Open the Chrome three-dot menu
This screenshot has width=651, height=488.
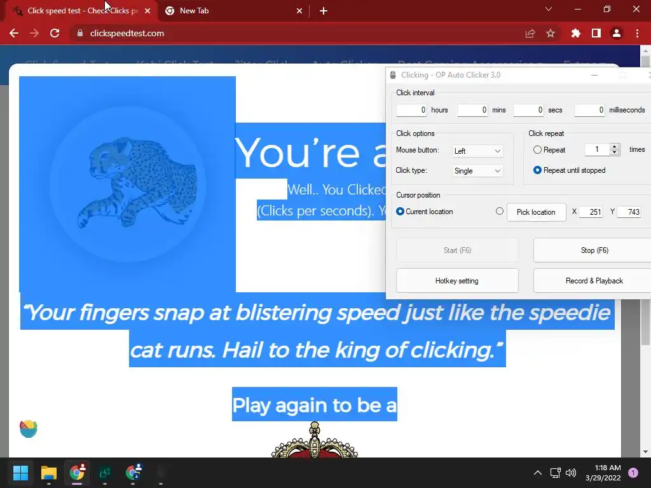pyautogui.click(x=637, y=33)
